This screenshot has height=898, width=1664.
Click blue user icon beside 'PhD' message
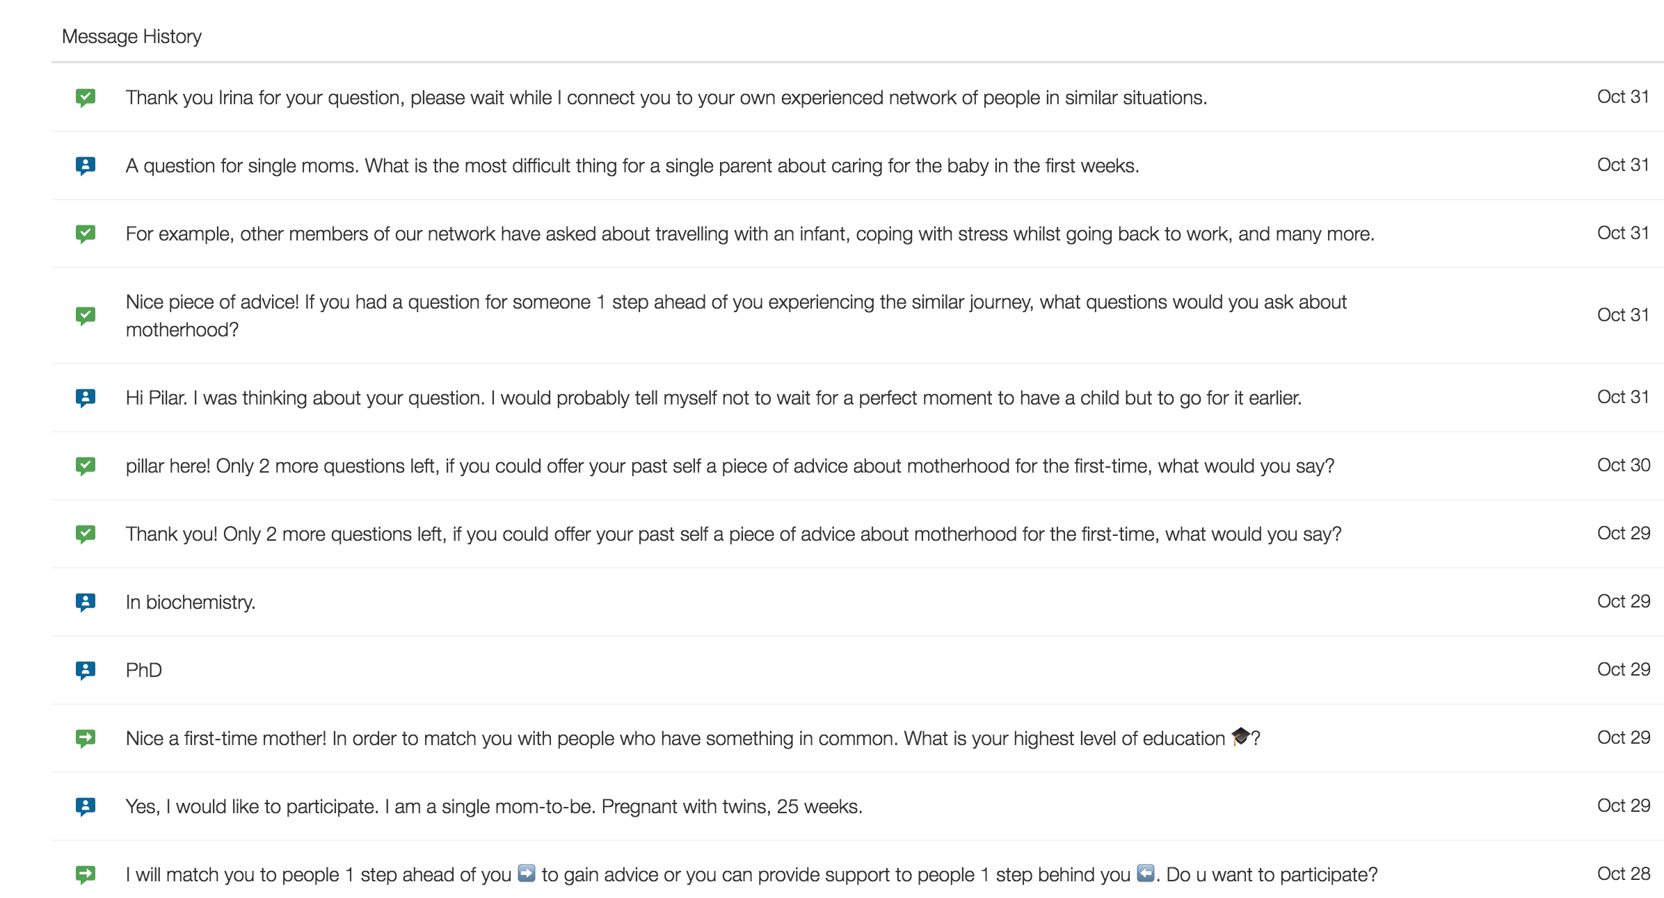pyautogui.click(x=86, y=670)
